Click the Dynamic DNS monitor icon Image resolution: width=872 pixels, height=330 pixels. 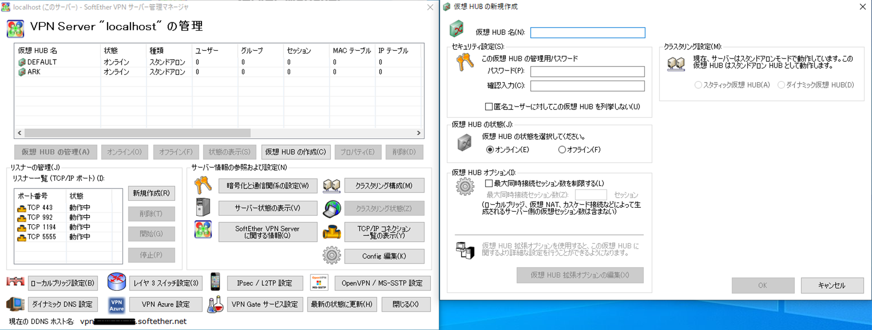[15, 304]
